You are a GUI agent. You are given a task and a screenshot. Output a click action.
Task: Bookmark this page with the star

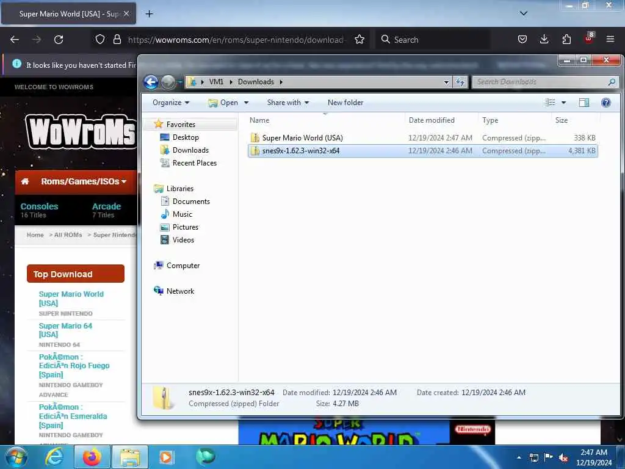[x=359, y=39]
